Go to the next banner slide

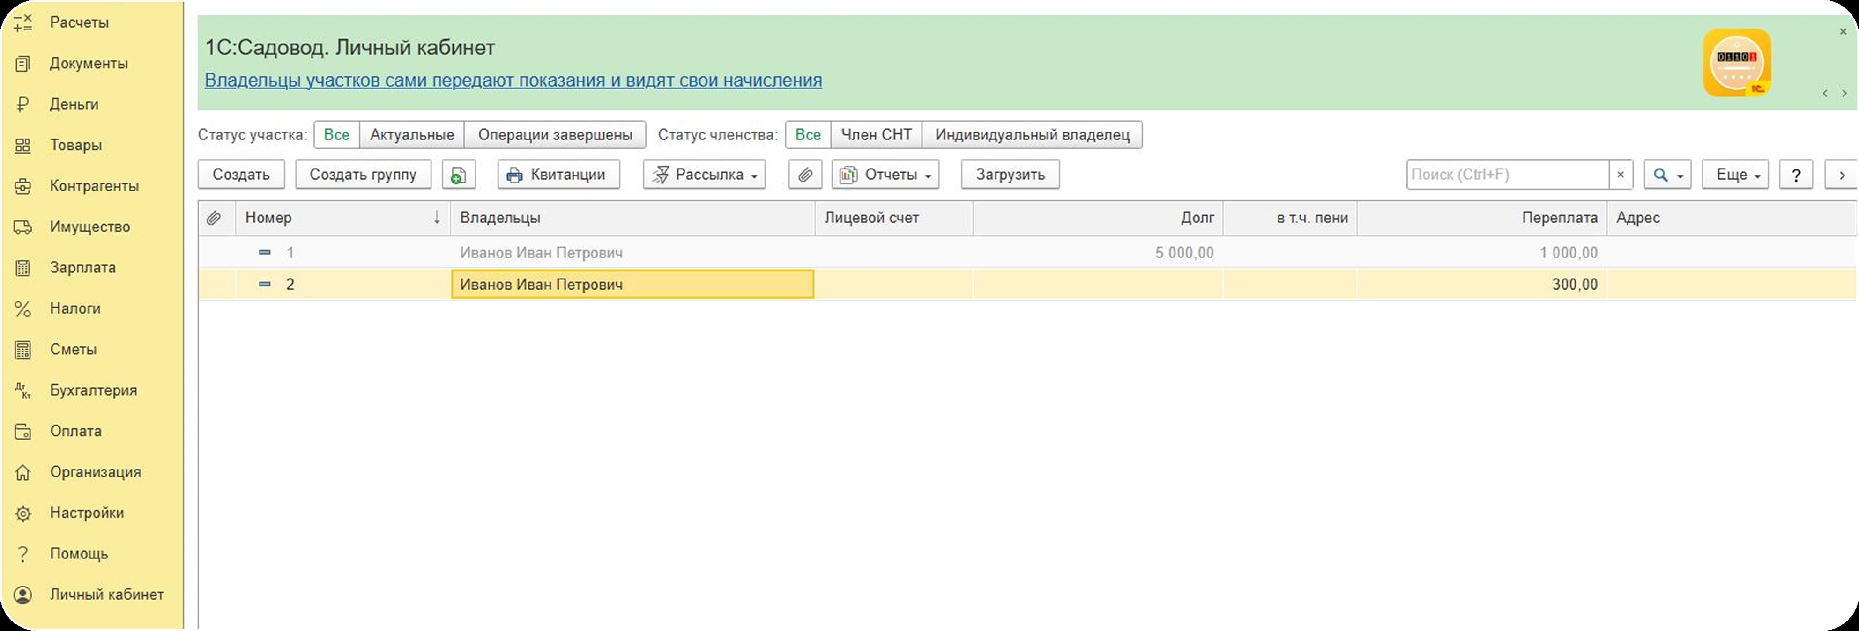(x=1844, y=94)
